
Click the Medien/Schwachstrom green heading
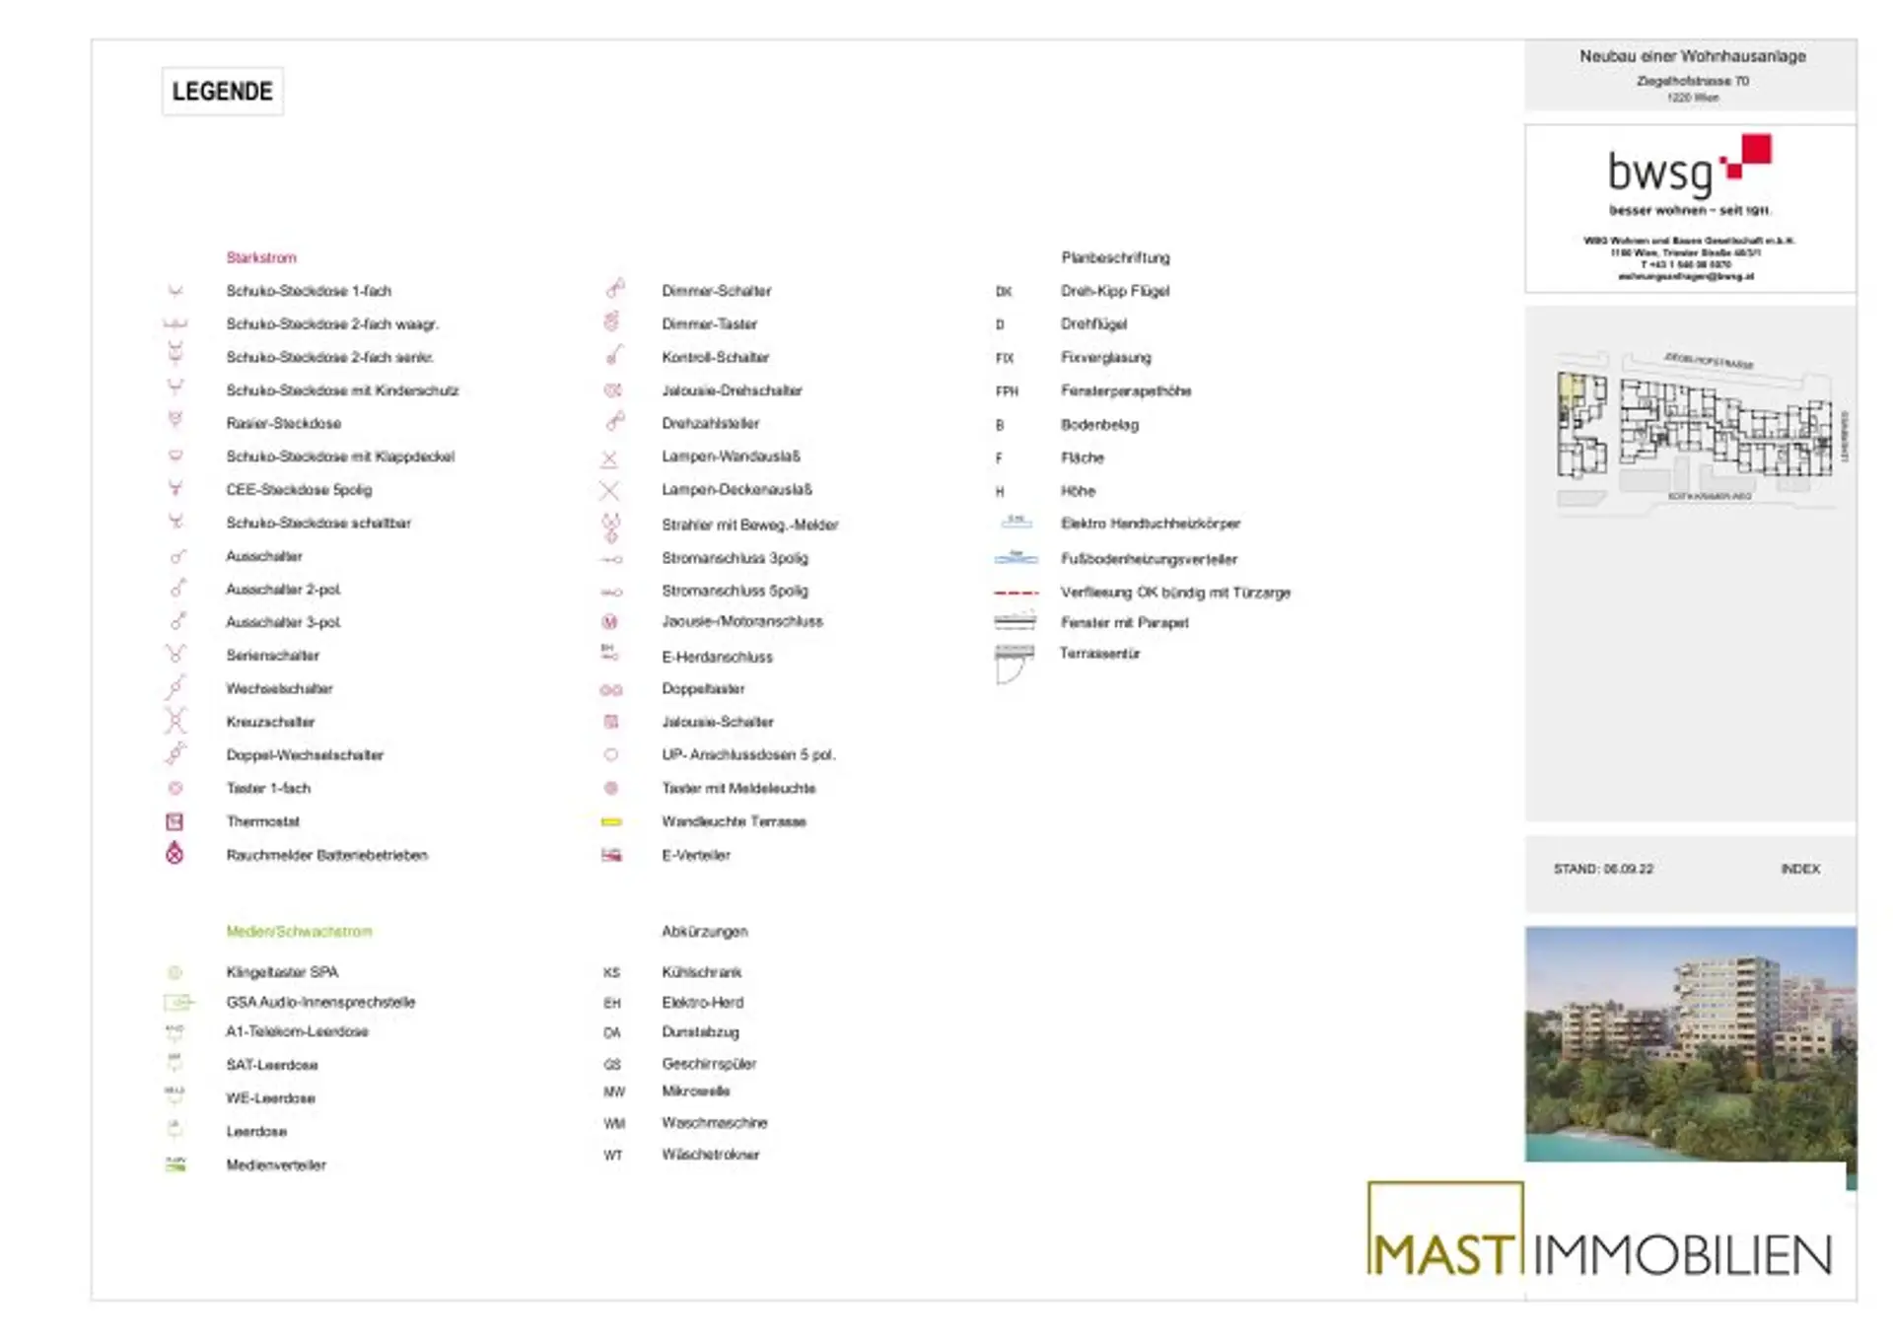pos(299,931)
